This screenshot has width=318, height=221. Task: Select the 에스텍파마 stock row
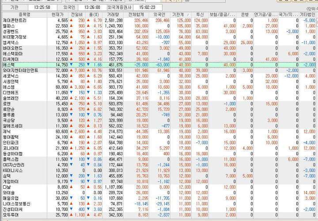pyautogui.click(x=159, y=54)
